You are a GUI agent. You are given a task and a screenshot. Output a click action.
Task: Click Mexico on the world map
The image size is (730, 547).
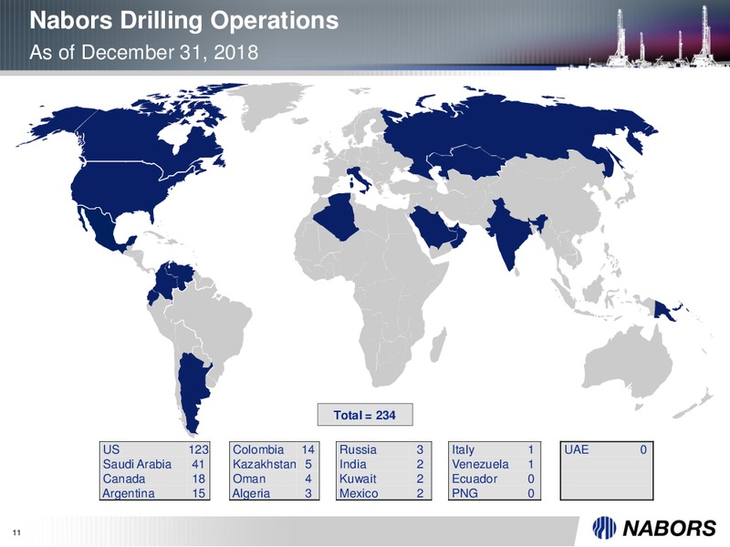point(105,231)
